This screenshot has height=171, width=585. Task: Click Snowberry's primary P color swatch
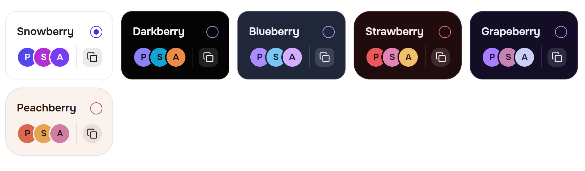(x=26, y=57)
